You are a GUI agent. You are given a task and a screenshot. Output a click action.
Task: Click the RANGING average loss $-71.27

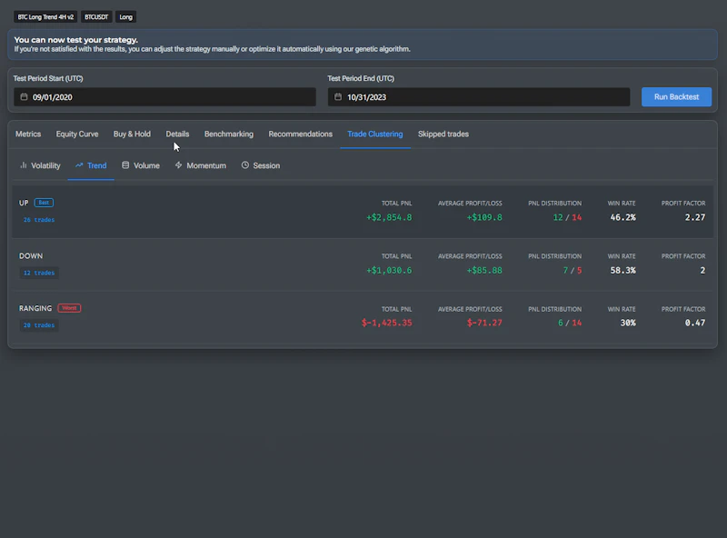point(484,323)
